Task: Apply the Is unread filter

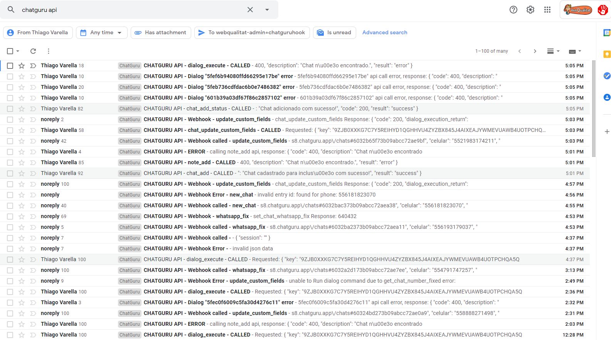Action: [335, 33]
